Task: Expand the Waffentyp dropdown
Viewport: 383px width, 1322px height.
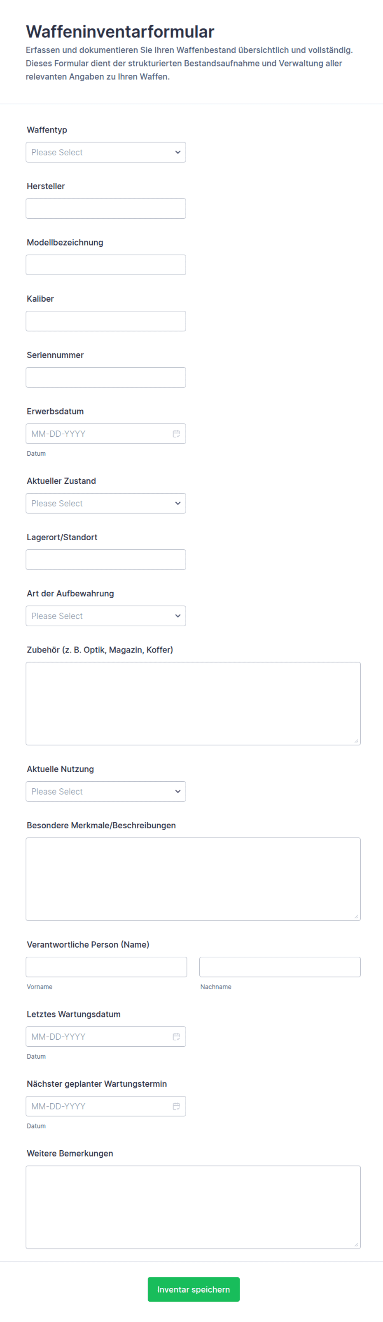Action: point(106,152)
